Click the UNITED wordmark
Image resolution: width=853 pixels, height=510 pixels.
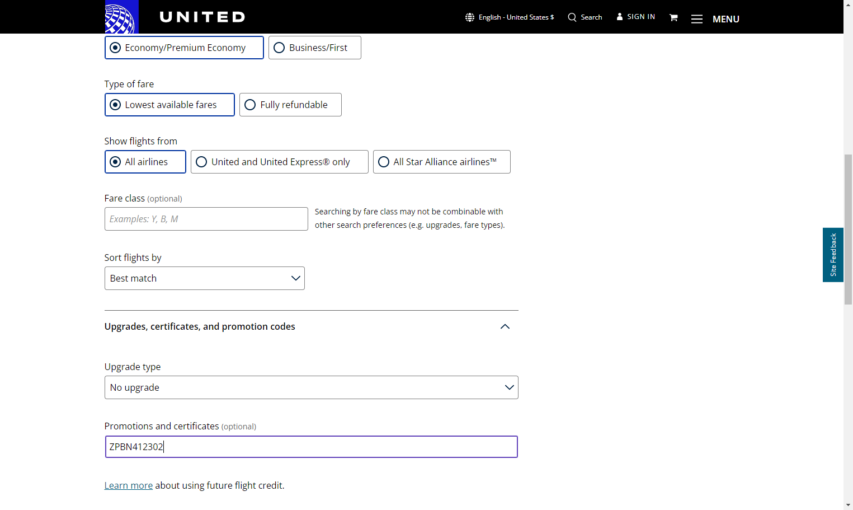[x=202, y=17]
